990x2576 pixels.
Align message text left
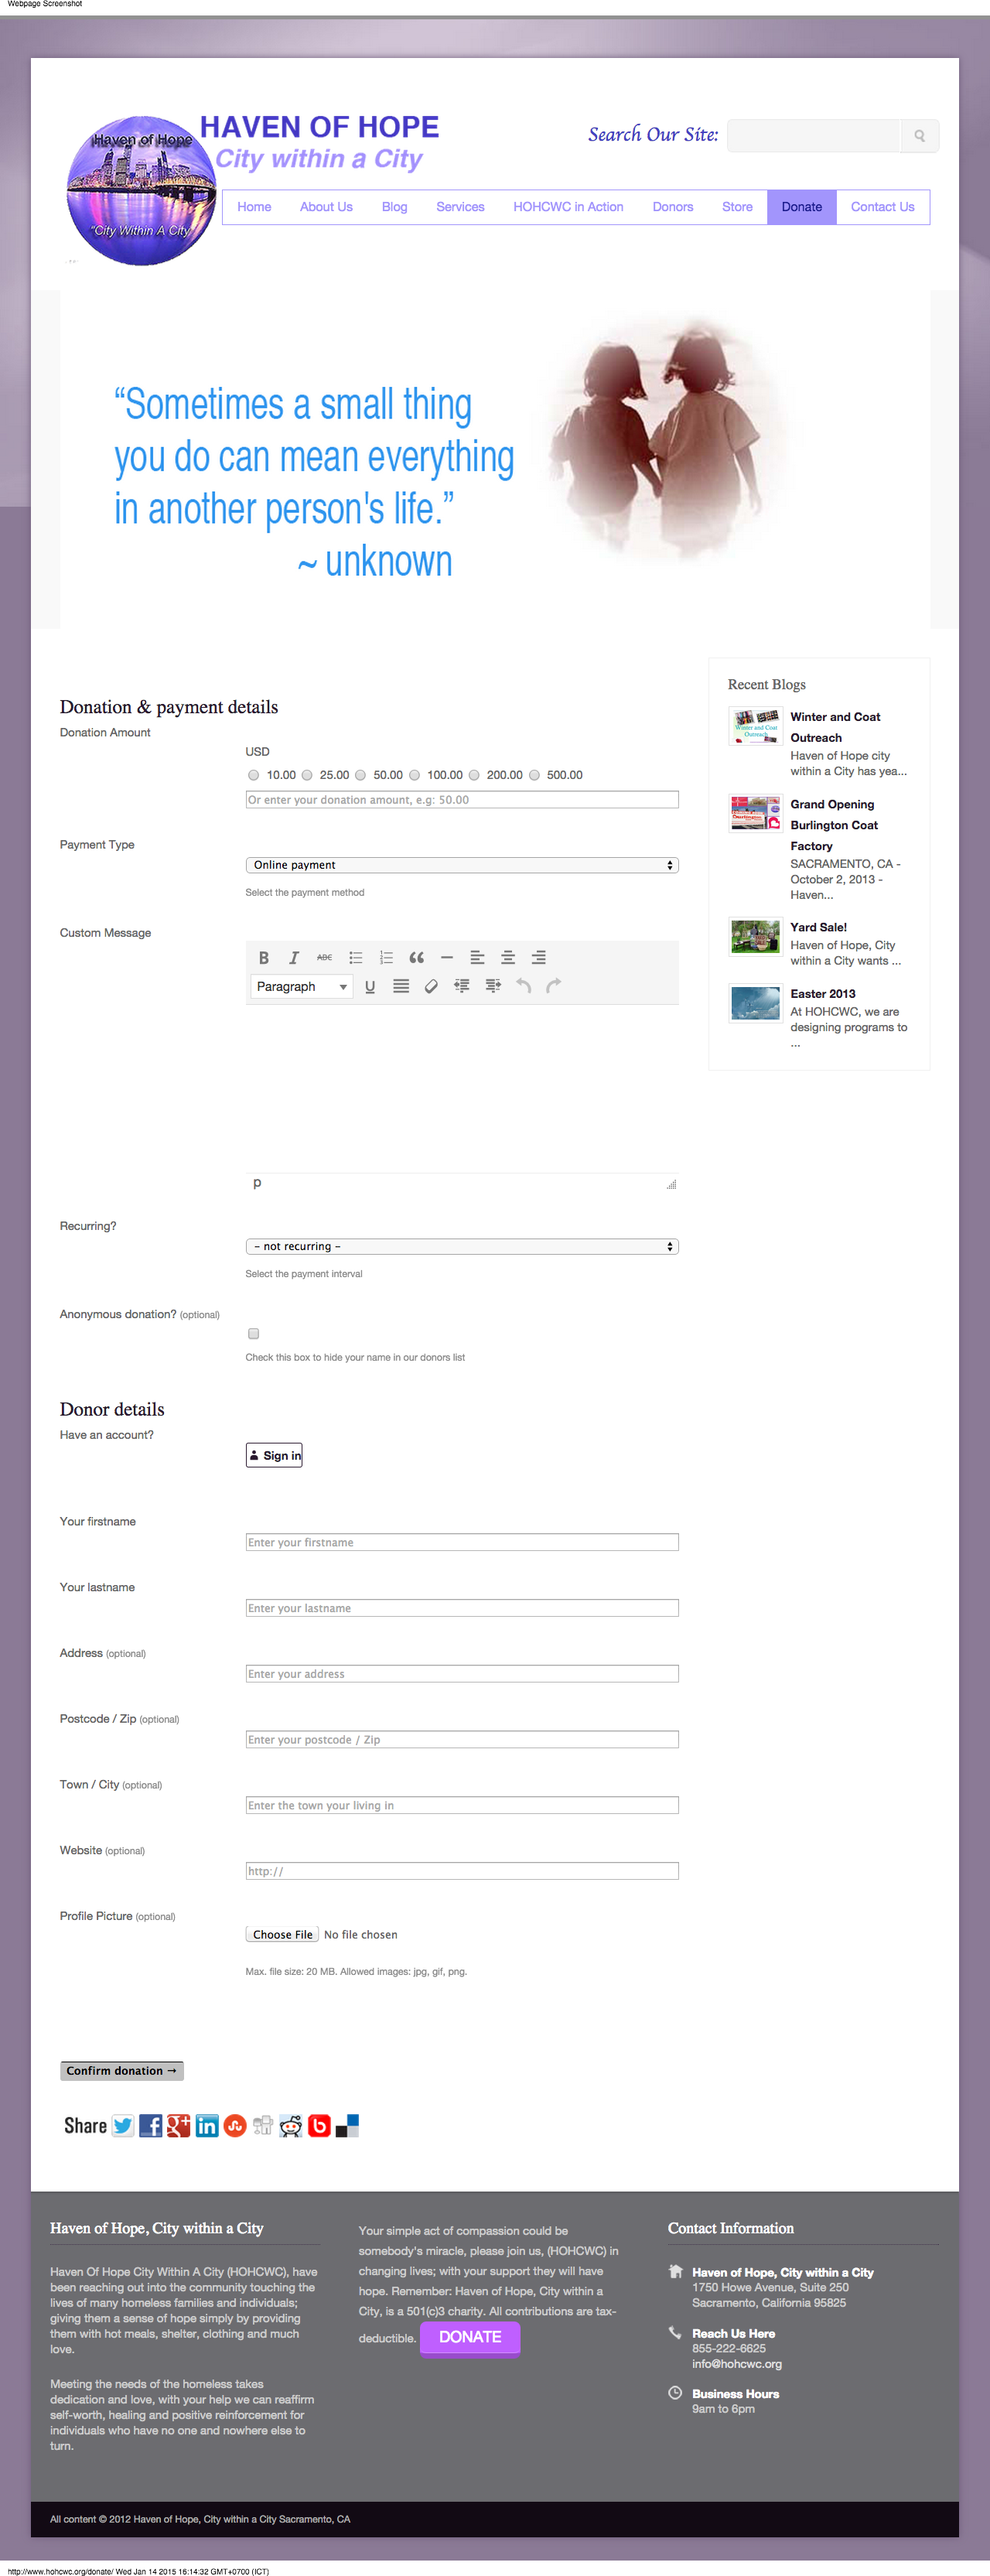[477, 957]
